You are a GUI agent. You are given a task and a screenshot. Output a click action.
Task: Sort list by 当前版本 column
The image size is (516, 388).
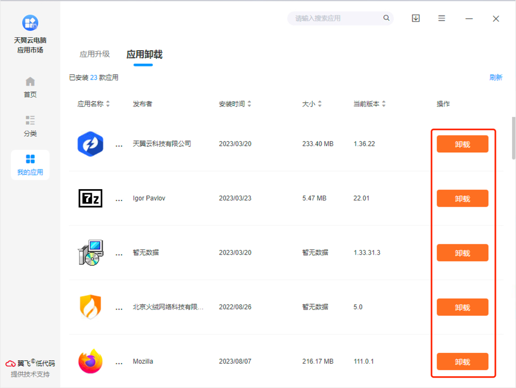point(369,104)
